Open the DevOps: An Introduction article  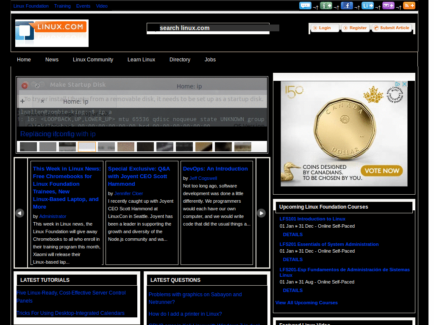tap(215, 169)
